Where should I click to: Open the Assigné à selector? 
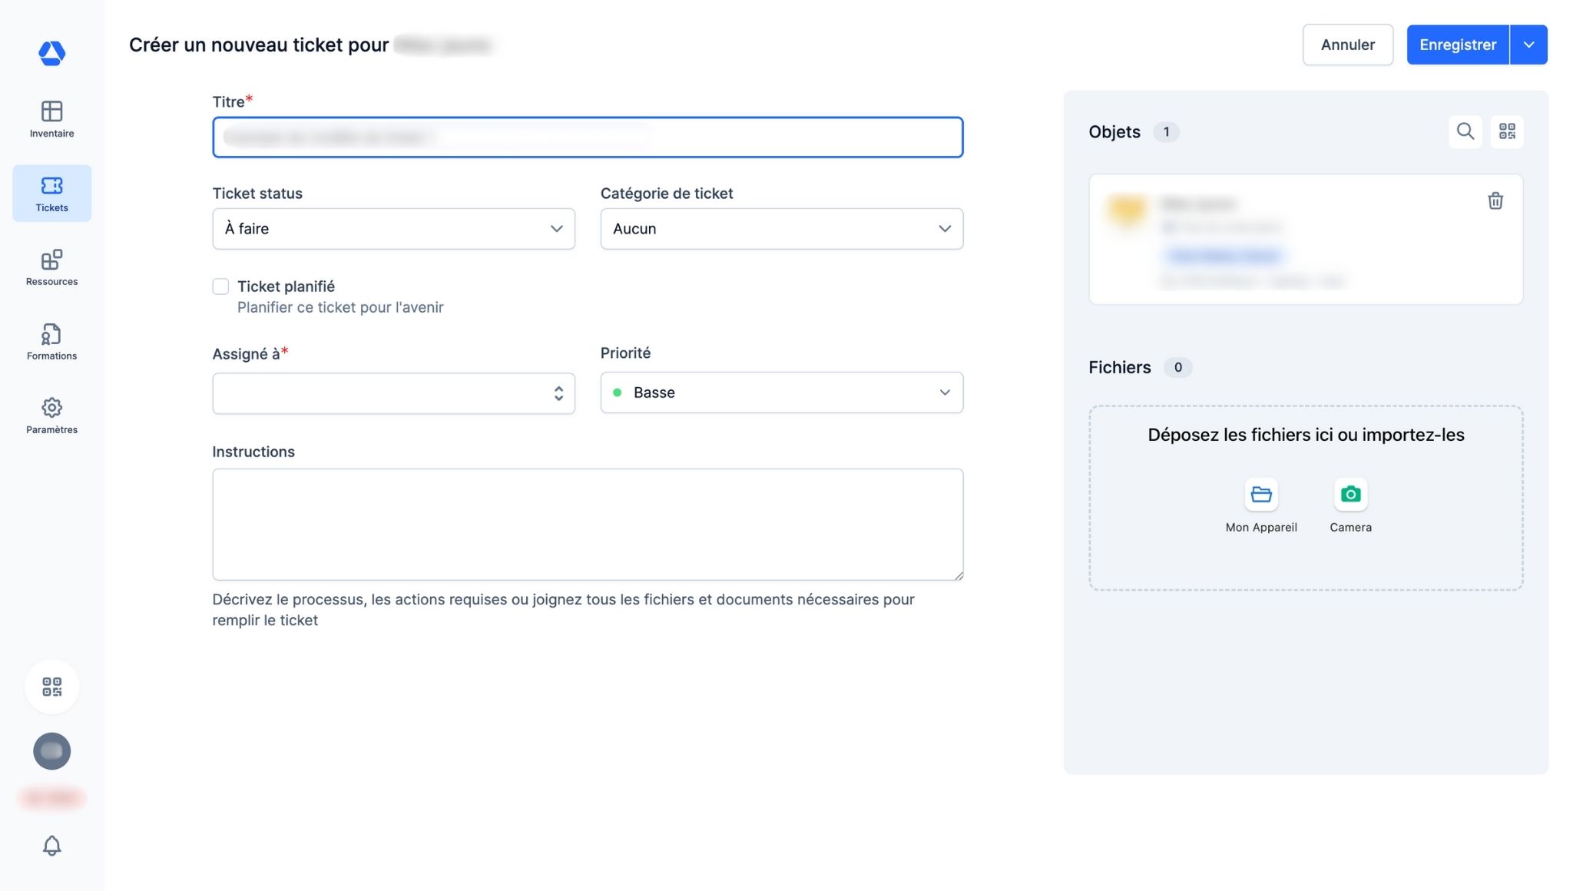[x=393, y=393]
